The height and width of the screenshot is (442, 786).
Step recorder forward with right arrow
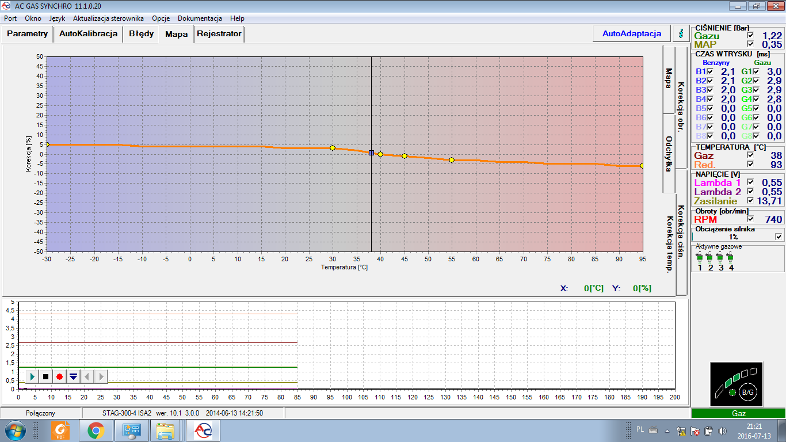tap(101, 376)
